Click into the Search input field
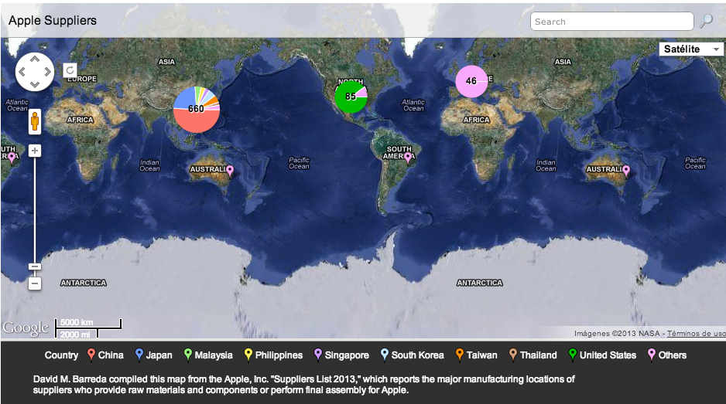 tap(611, 22)
